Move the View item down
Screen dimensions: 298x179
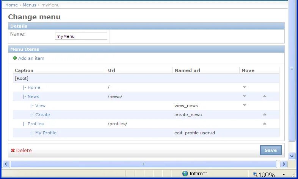245,105
